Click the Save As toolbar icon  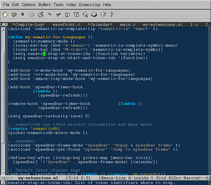41,14
